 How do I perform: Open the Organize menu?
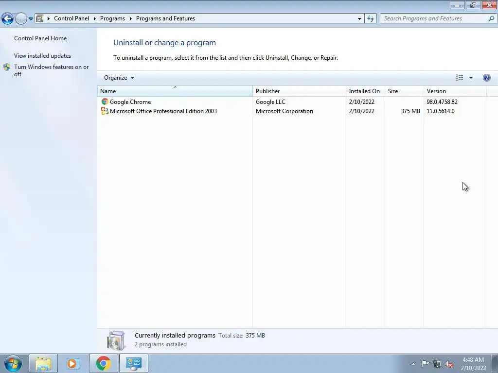click(119, 78)
